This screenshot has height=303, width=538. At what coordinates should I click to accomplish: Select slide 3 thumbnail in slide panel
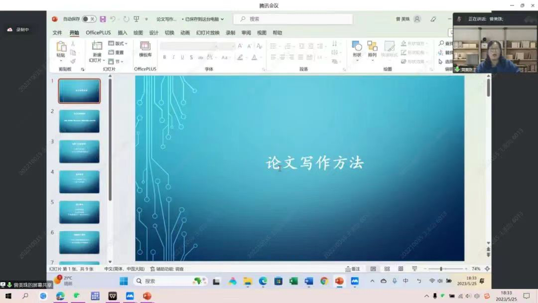[79, 151]
